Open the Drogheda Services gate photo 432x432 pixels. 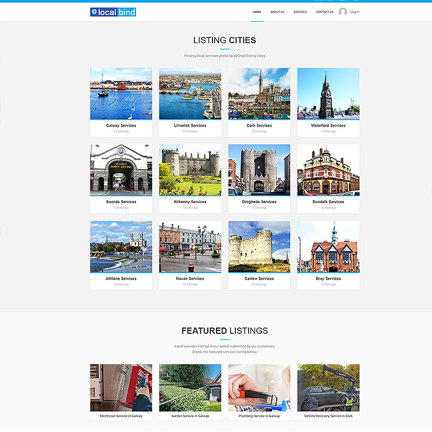[259, 170]
